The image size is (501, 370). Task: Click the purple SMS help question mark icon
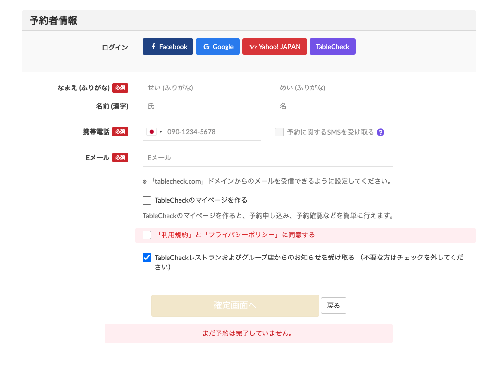(381, 132)
